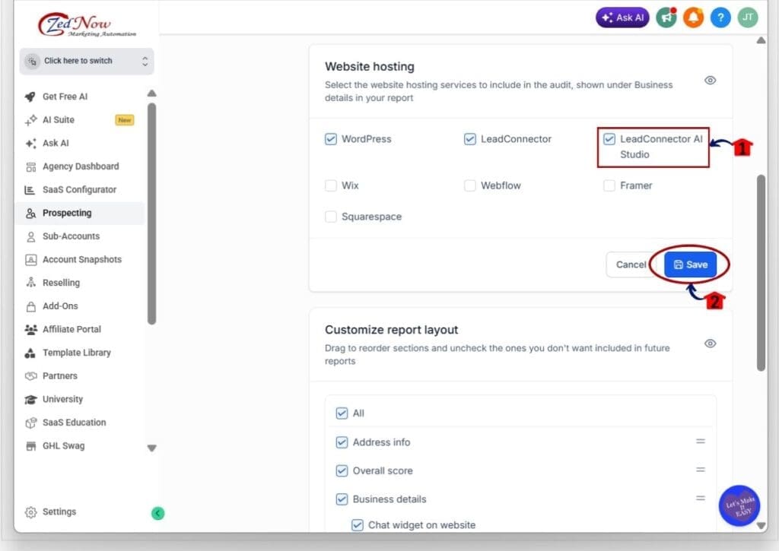Click the SaaS Configurator chart icon
Image resolution: width=779 pixels, height=551 pixels.
tap(30, 190)
